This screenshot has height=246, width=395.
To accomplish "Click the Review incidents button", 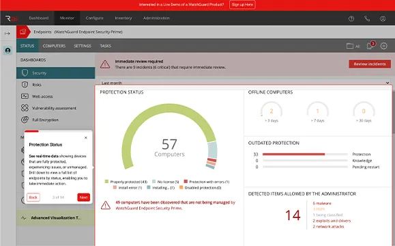I will [x=370, y=64].
